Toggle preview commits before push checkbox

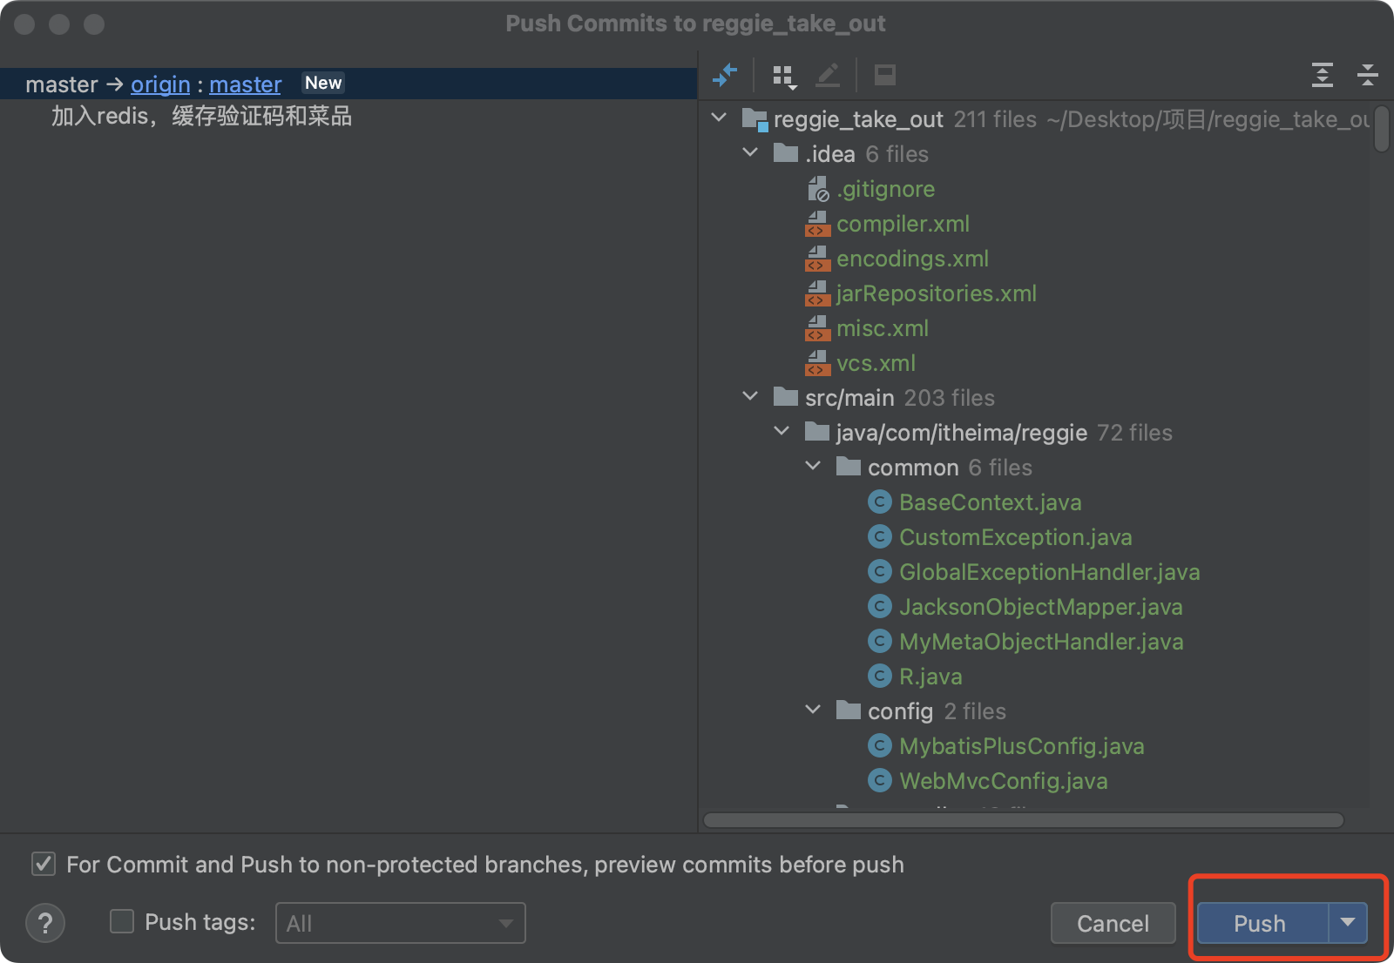tap(44, 864)
